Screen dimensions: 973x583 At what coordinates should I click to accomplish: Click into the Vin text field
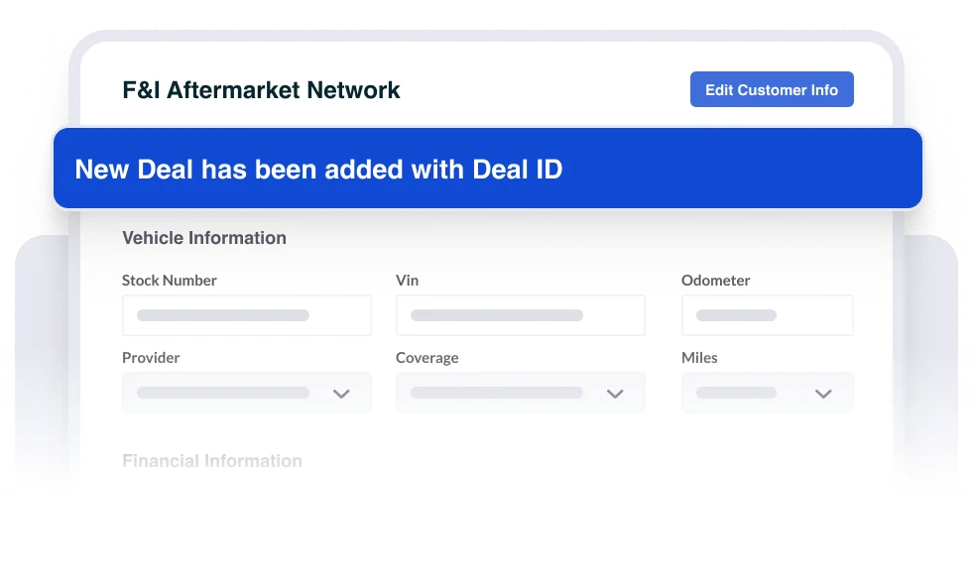pyautogui.click(x=520, y=315)
